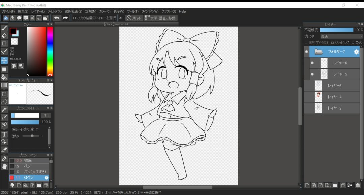Select the Magic Wand tool
This screenshot has height=195, width=364.
[4, 109]
